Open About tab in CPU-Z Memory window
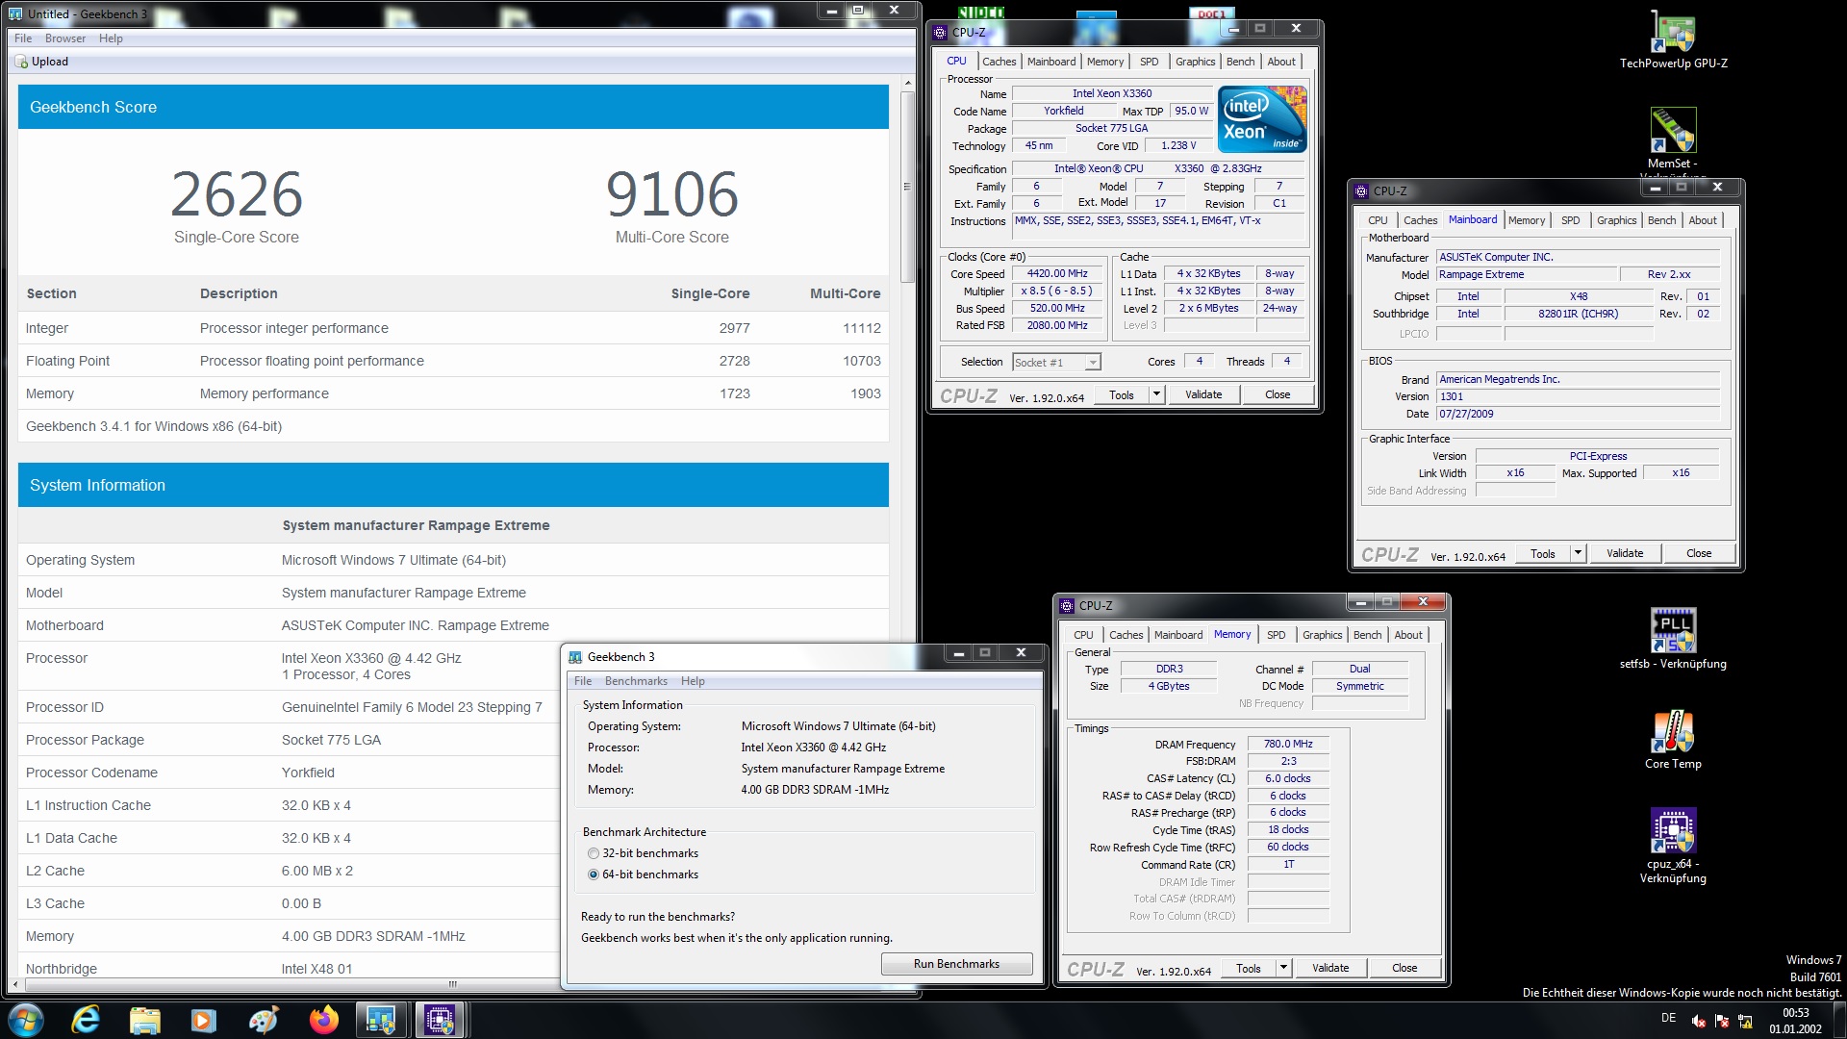Screen dimensions: 1847x1039 click(1407, 635)
